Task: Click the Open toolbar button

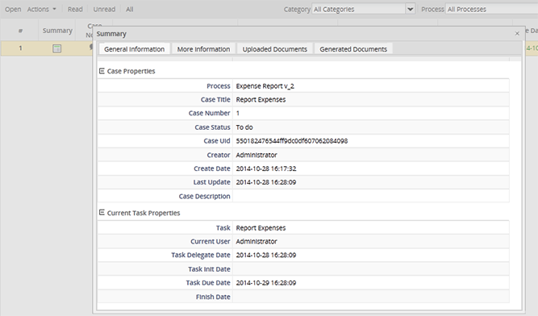Action: click(x=13, y=9)
